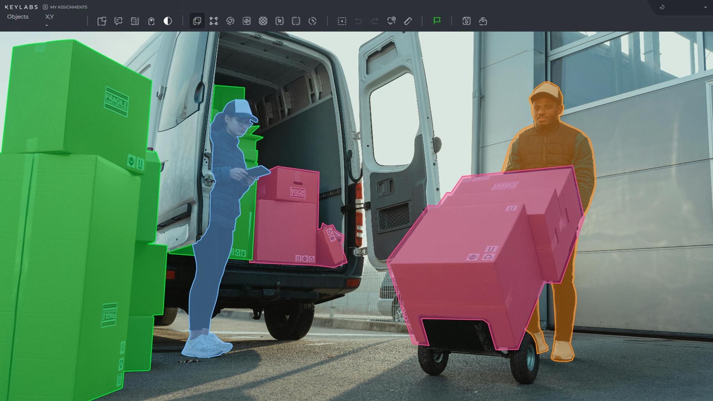Click the comments speech bubble icon

point(118,21)
